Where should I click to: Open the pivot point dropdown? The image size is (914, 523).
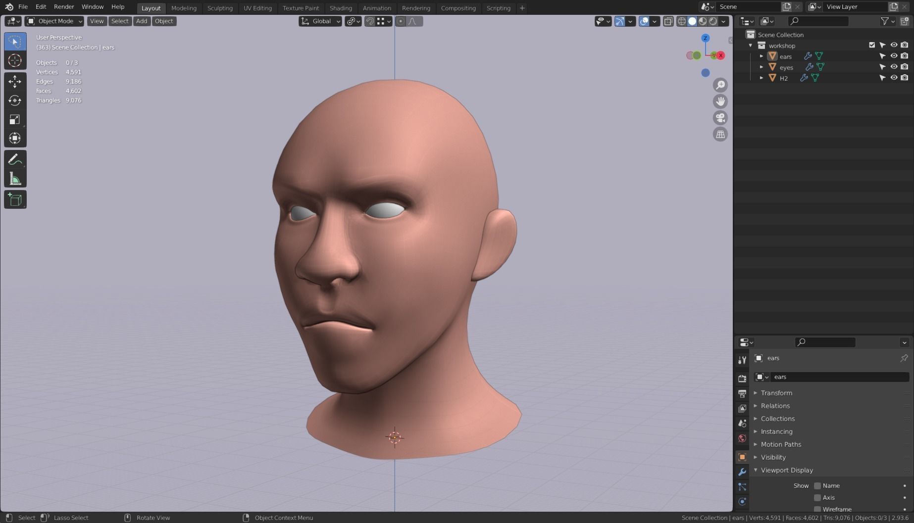tap(353, 21)
